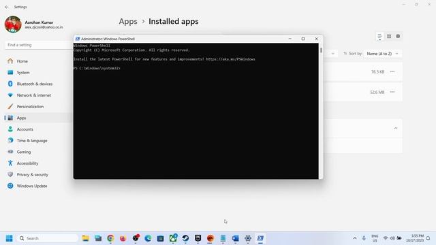This screenshot has height=245, width=436.
Task: Open notifications bell in taskbar
Action: click(429, 238)
